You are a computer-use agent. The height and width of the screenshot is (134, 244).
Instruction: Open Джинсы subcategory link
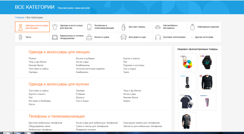(80, 98)
